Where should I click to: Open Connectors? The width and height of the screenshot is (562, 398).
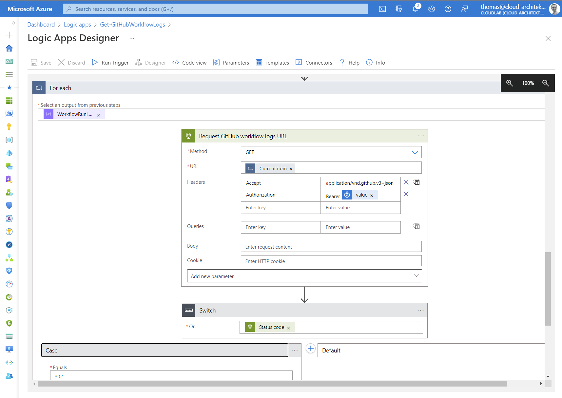[314, 63]
